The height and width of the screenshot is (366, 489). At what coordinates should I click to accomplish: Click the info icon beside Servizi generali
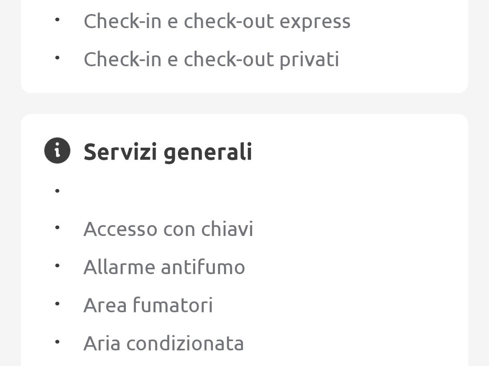[57, 151]
